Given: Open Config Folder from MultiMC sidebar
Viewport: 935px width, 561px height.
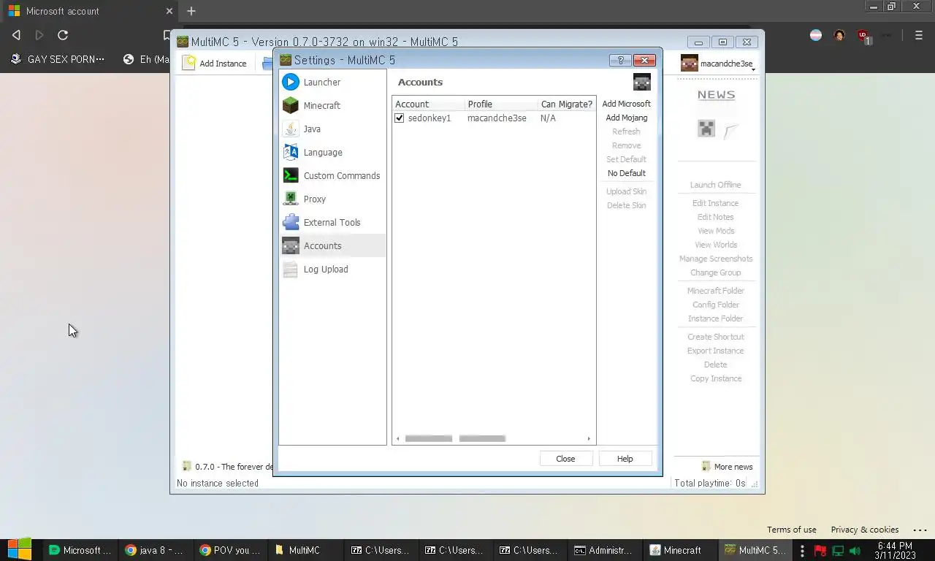Looking at the screenshot, I should (x=715, y=305).
